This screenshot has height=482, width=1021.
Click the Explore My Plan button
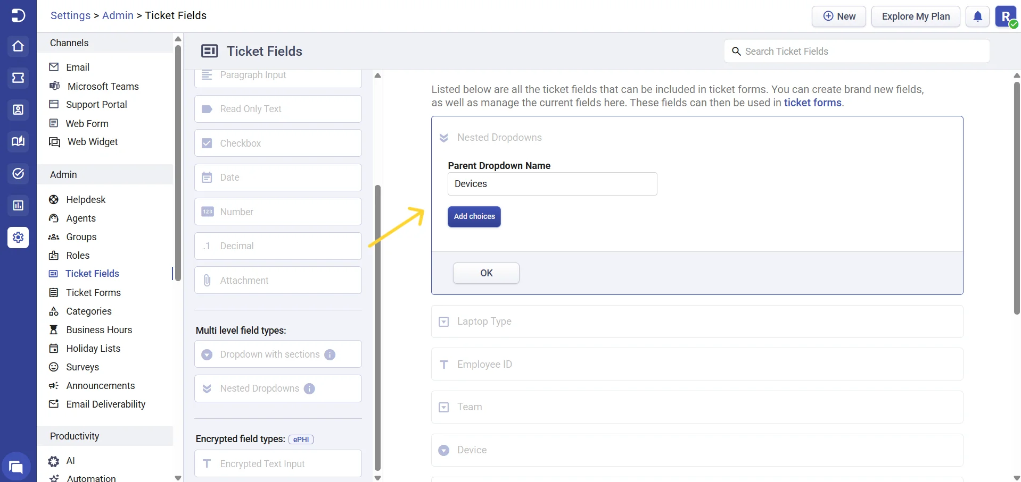[916, 16]
